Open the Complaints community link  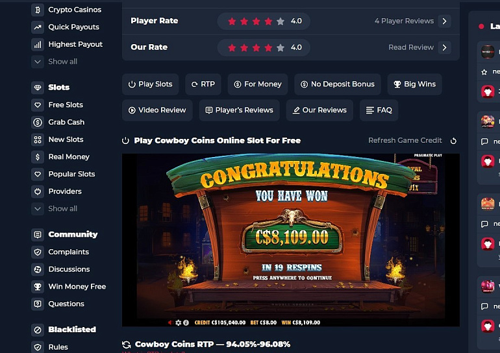(69, 252)
